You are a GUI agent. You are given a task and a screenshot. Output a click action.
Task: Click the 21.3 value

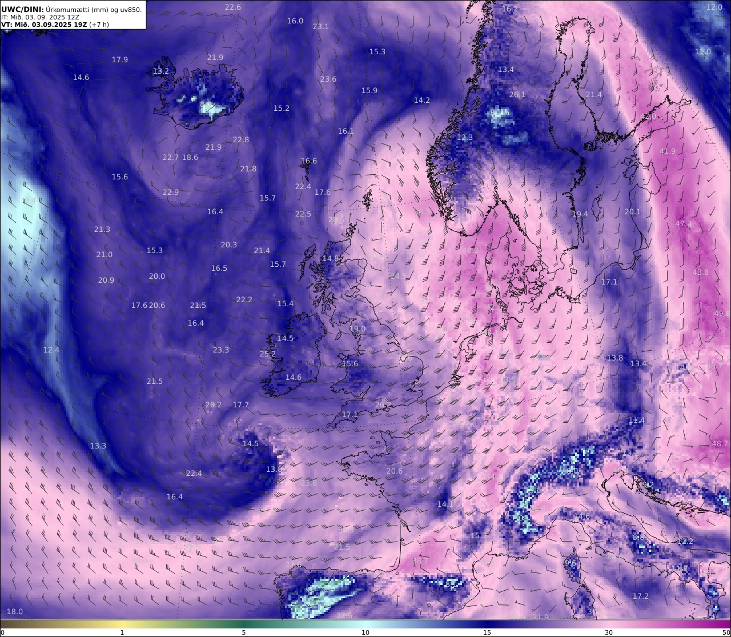tap(102, 230)
